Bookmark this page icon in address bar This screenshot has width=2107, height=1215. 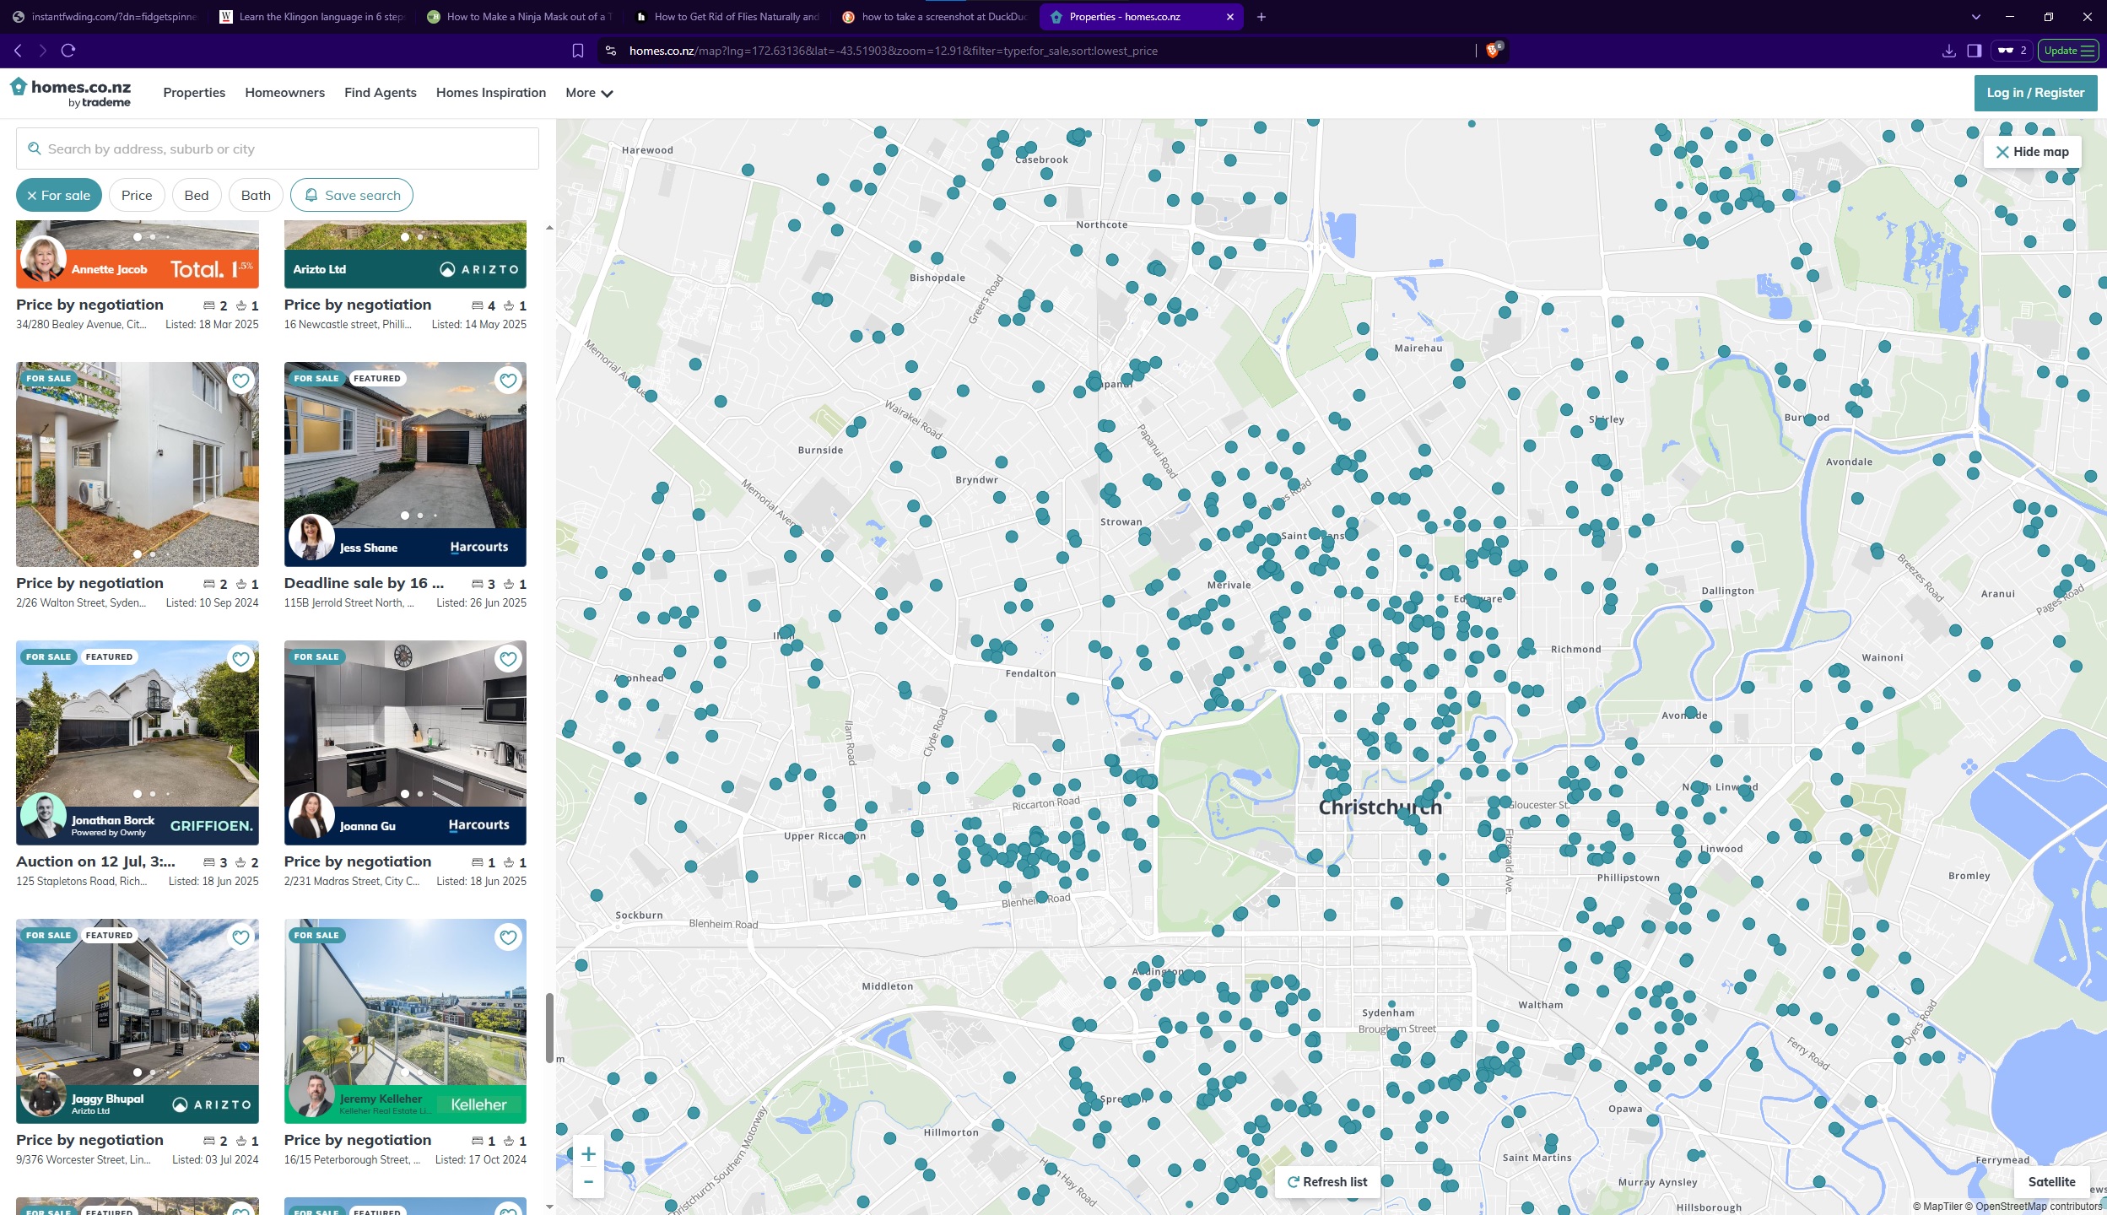click(x=578, y=51)
